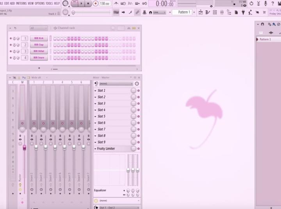Toggle the blend recording (overdub) icon
This screenshot has width=281, height=209.
(x=137, y=4)
